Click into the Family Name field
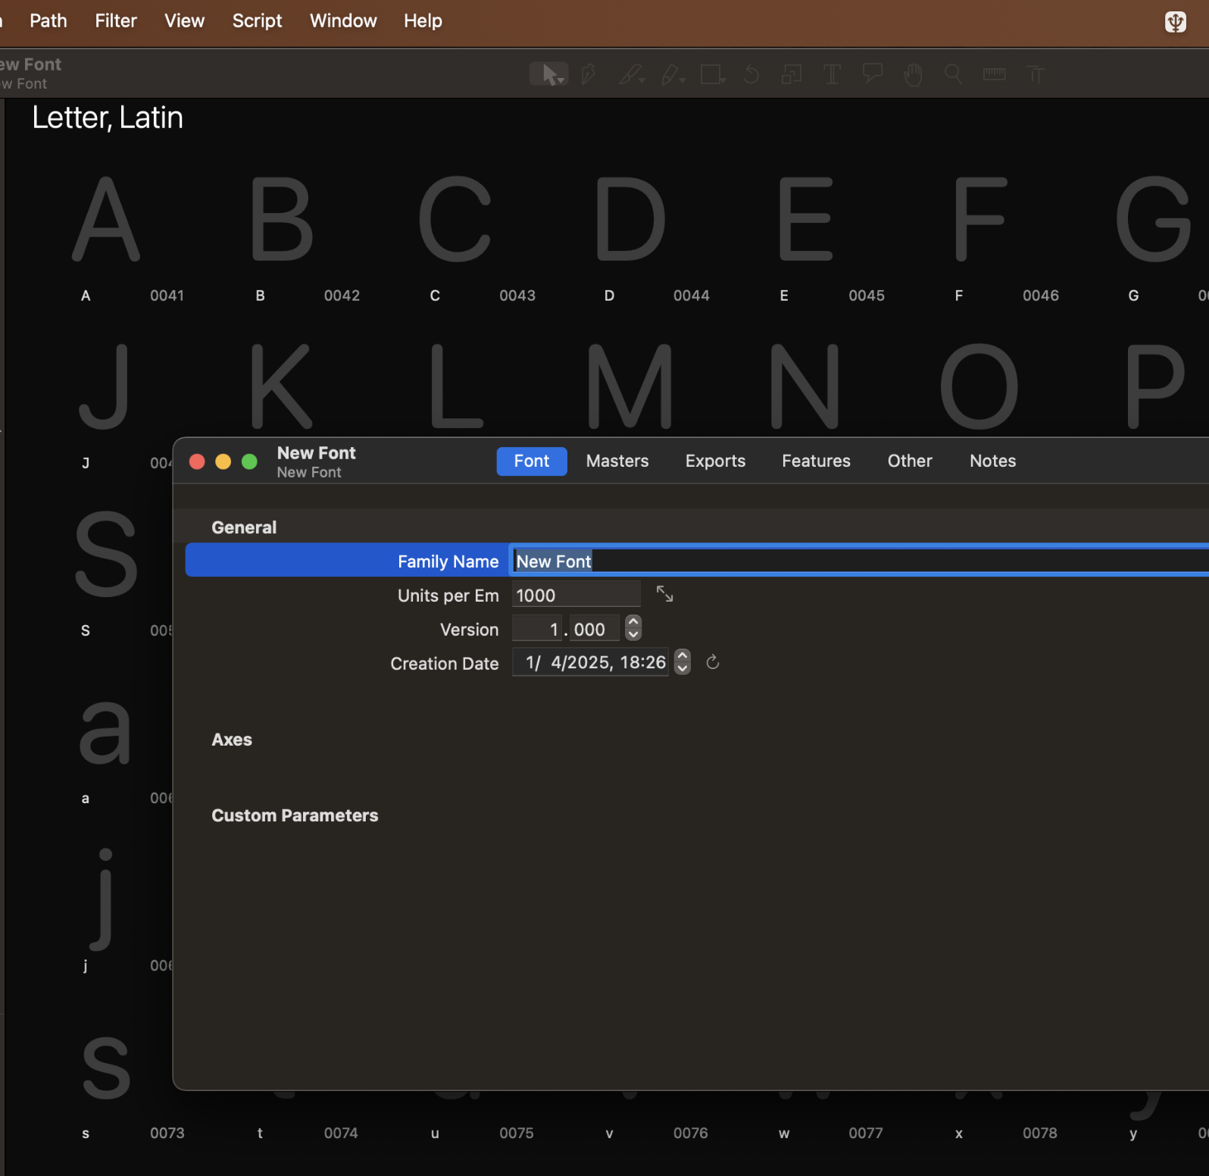The width and height of the screenshot is (1209, 1176). [x=860, y=561]
